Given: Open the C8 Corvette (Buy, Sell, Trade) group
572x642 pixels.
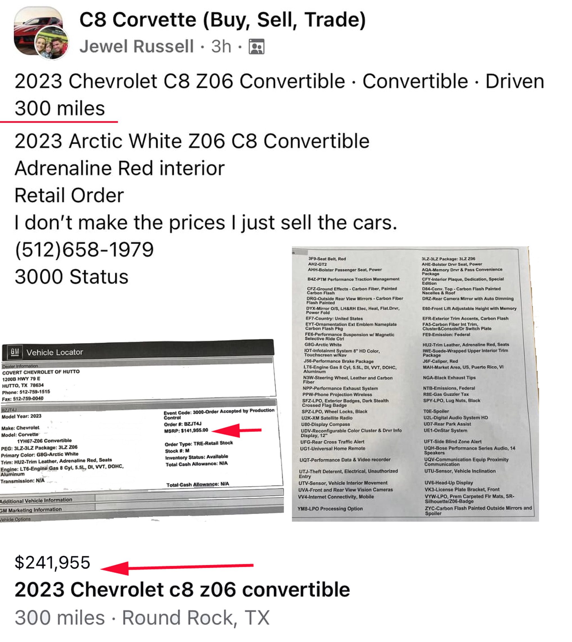Looking at the screenshot, I should pyautogui.click(x=223, y=20).
